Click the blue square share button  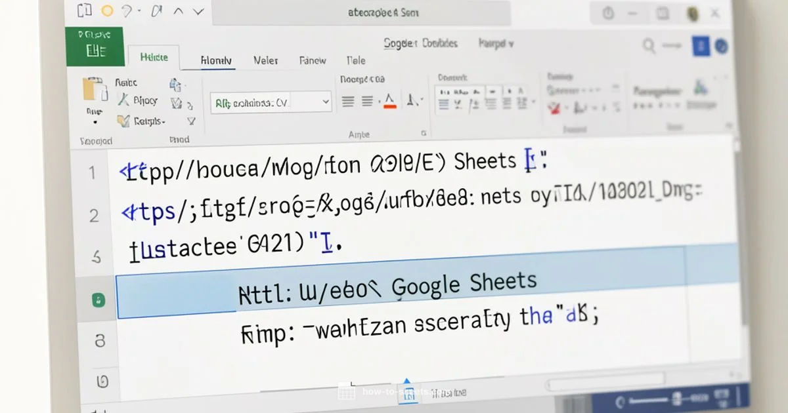[701, 46]
